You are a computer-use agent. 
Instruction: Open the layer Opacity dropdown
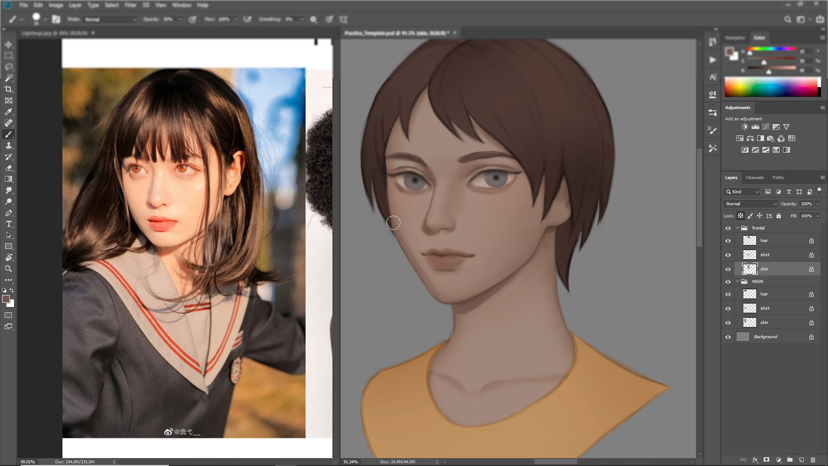818,204
